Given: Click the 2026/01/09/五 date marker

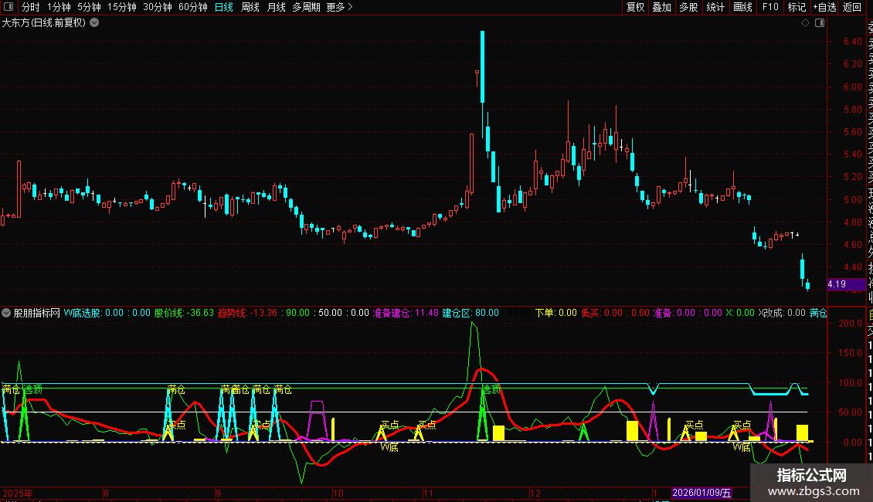Looking at the screenshot, I should point(701,493).
